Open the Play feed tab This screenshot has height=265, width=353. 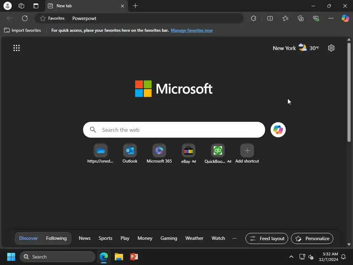[x=125, y=238]
